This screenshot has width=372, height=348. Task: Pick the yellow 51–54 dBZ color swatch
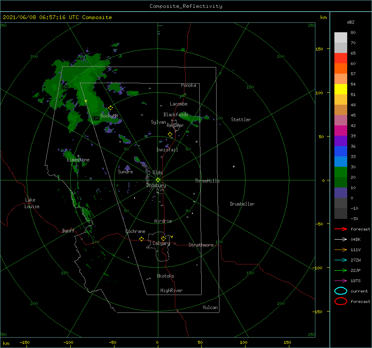(x=341, y=89)
